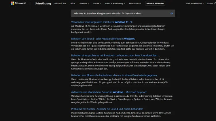Open Beheben von Sound- oder Audioproblemen link
The height and width of the screenshot is (121, 216).
point(103,39)
